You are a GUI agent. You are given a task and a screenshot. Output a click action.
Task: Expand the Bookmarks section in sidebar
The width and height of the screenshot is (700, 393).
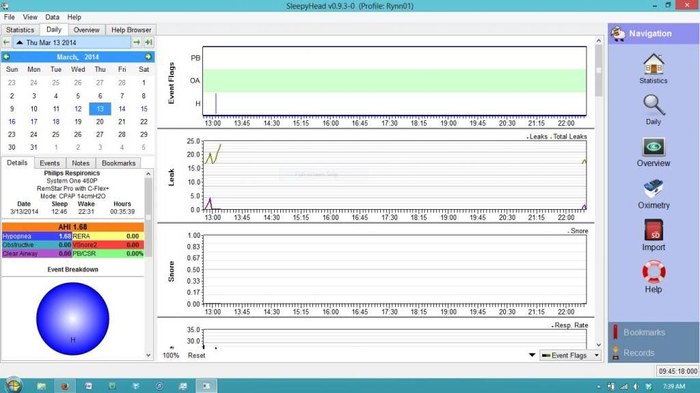point(643,332)
